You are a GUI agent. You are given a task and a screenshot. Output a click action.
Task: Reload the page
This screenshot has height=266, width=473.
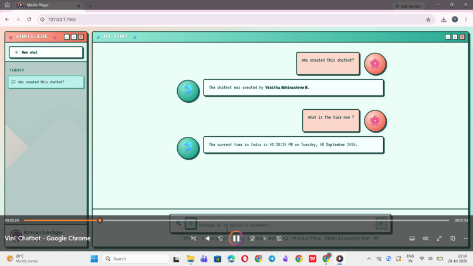coord(29,19)
